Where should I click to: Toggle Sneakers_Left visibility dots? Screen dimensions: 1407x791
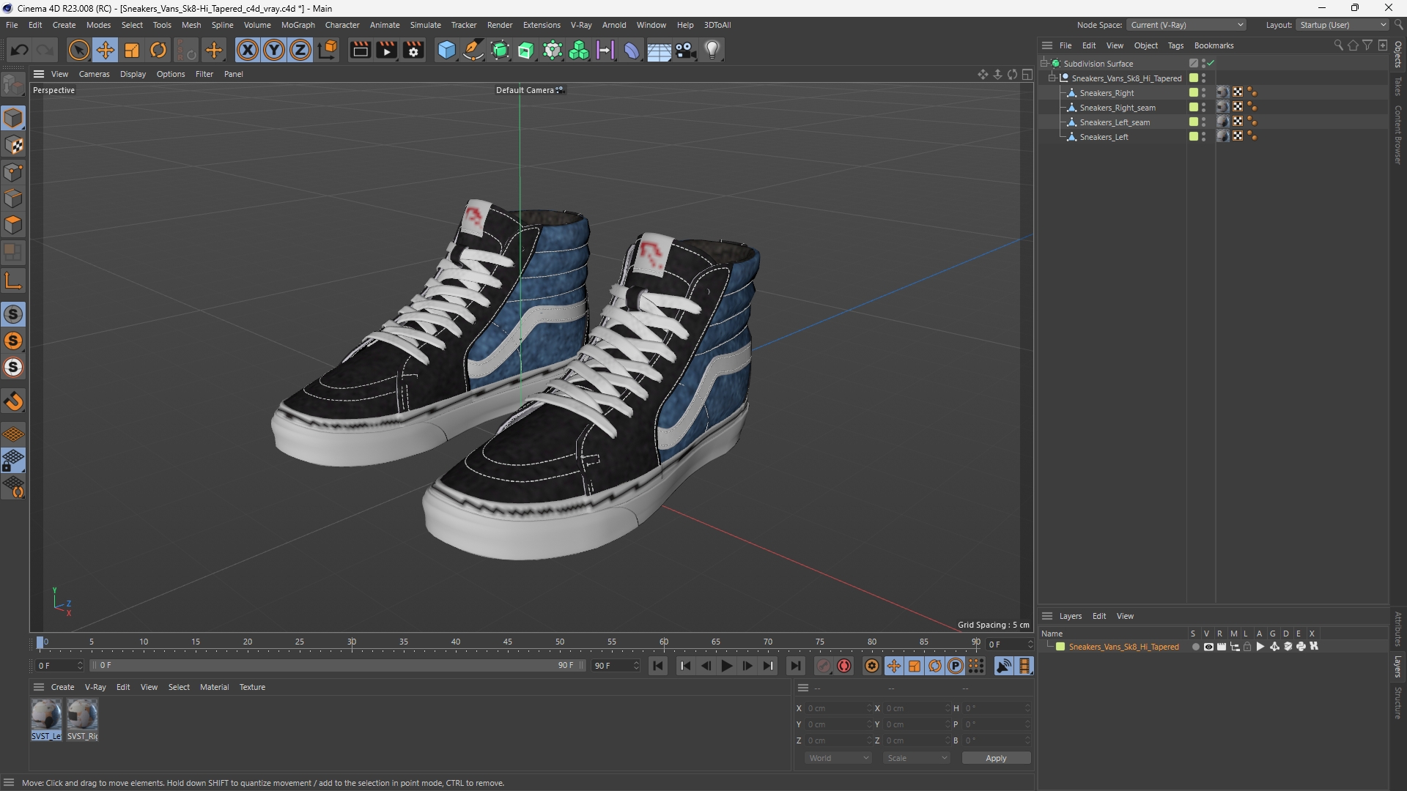click(x=1203, y=136)
